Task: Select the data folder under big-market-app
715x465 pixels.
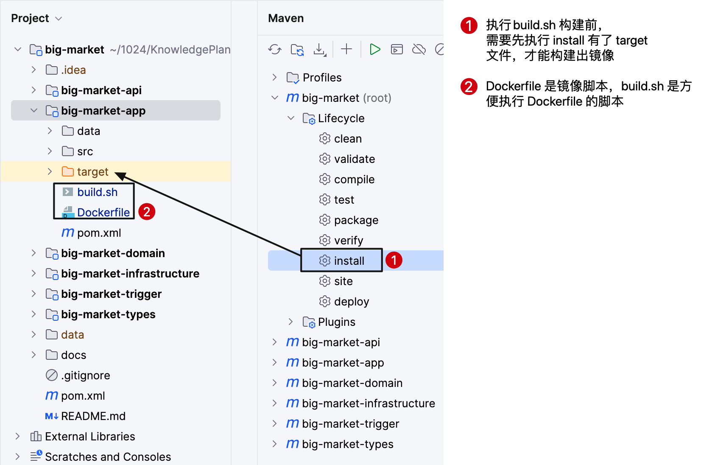Action: coord(89,131)
